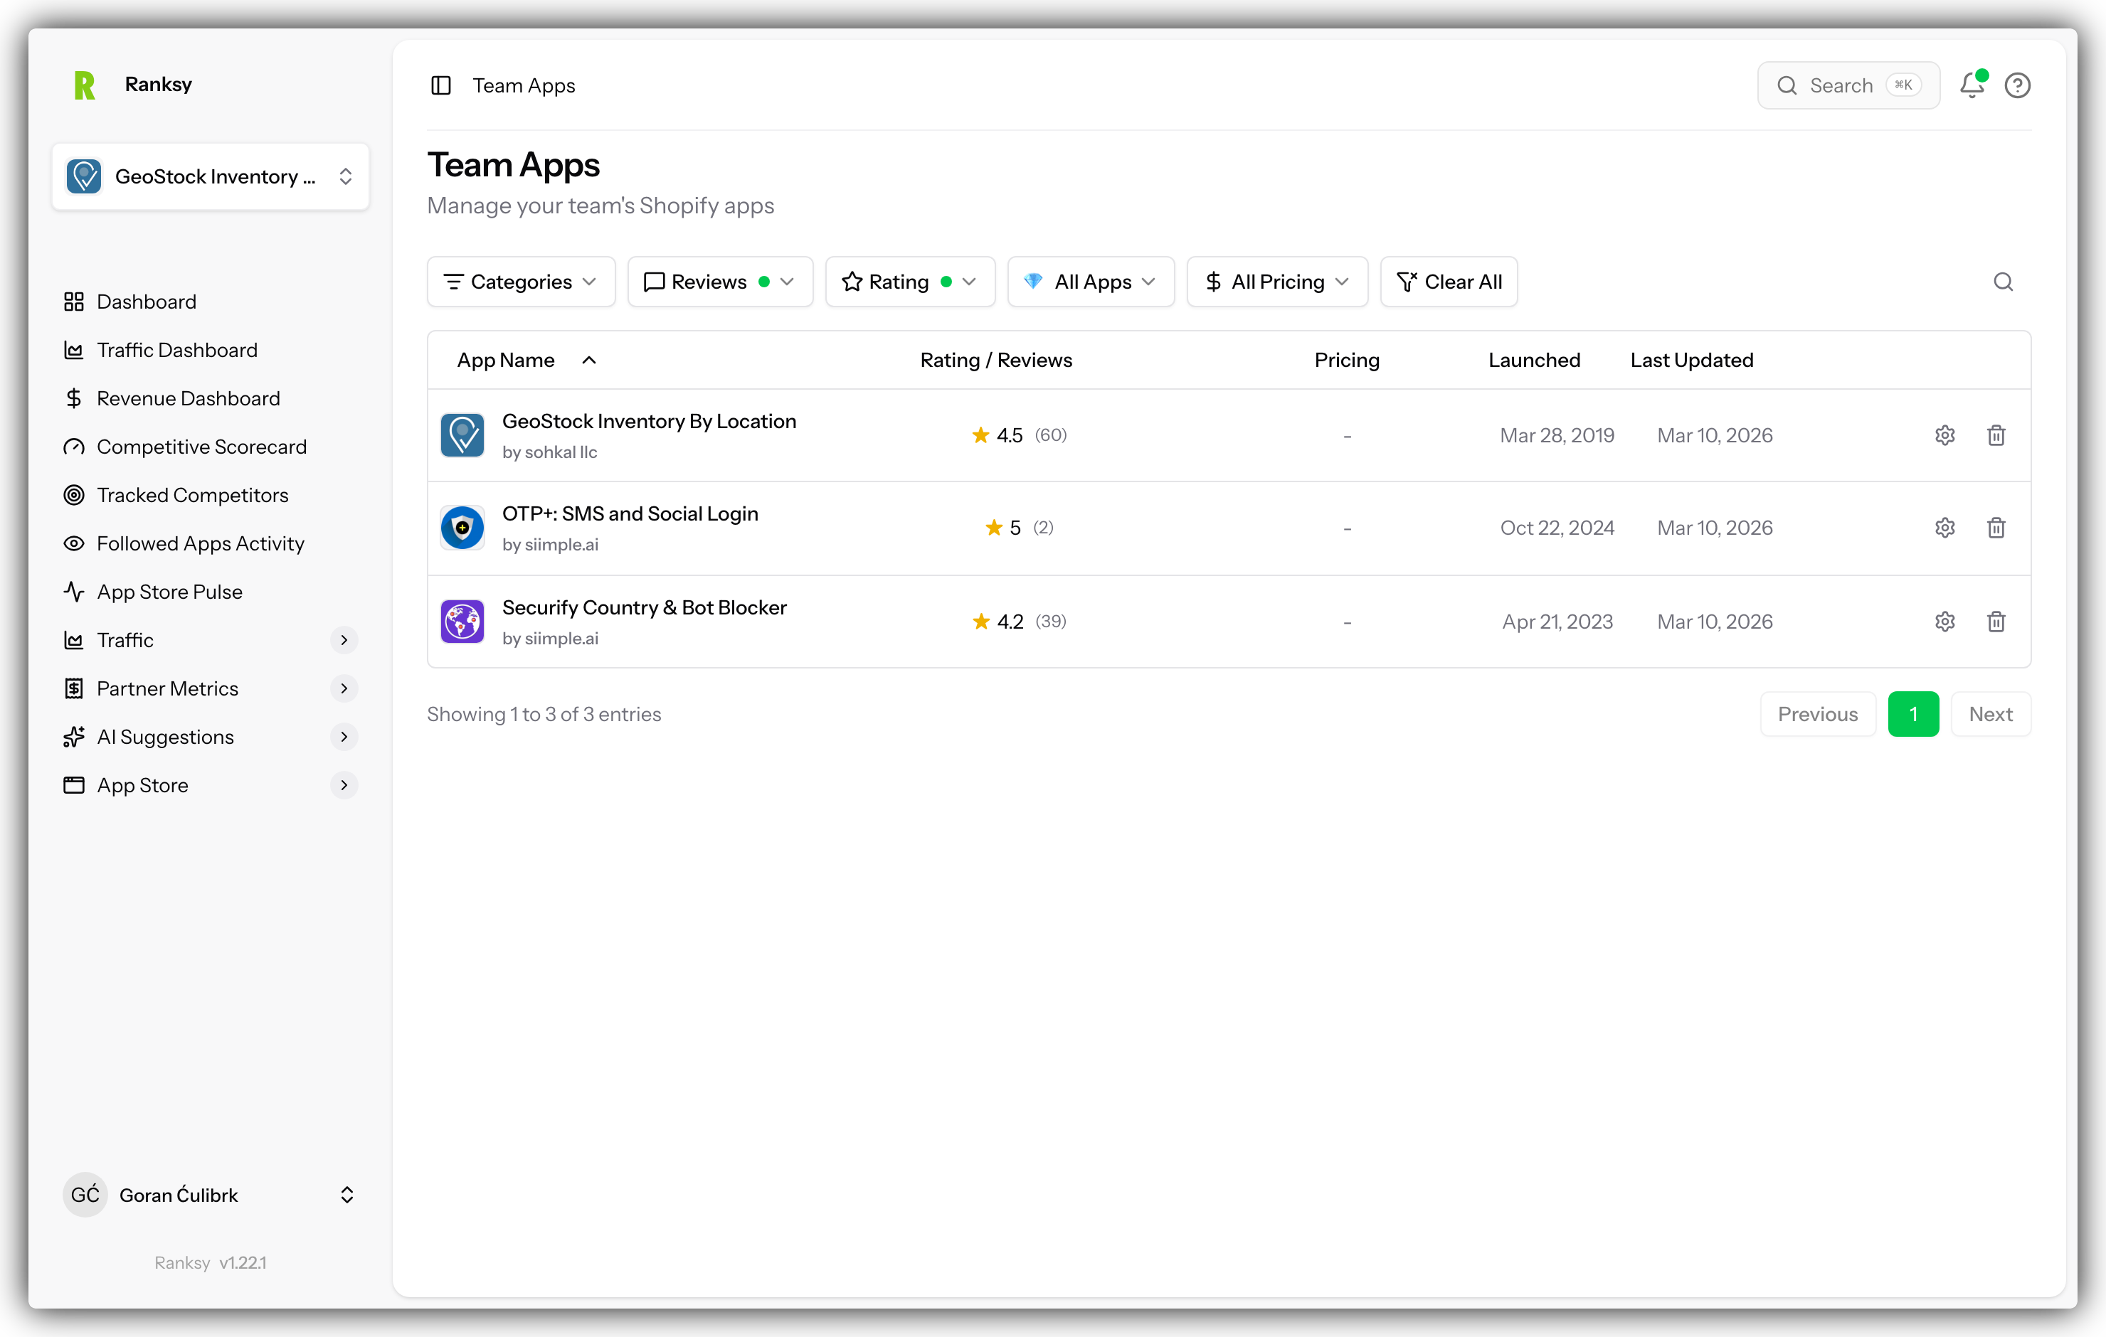Open the Reviews filter dropdown
Image resolution: width=2106 pixels, height=1337 pixels.
click(720, 282)
